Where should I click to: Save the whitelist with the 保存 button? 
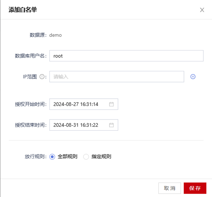[195, 188]
